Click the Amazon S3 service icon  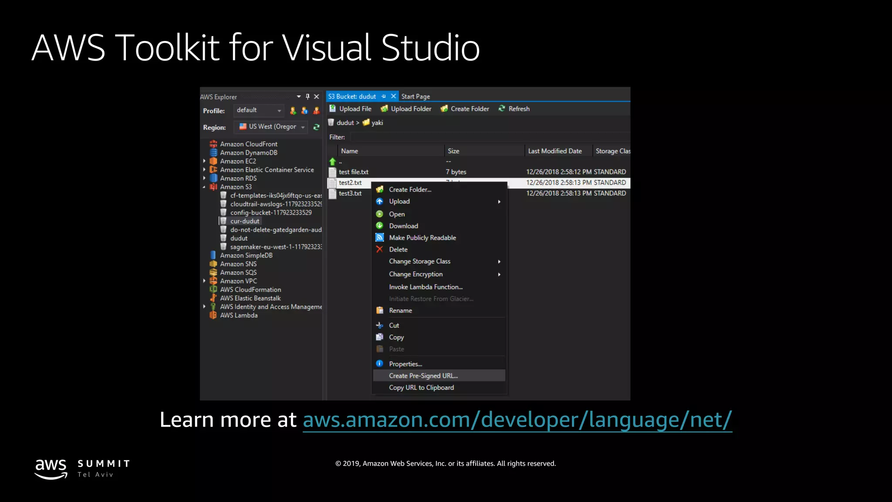[x=213, y=187]
